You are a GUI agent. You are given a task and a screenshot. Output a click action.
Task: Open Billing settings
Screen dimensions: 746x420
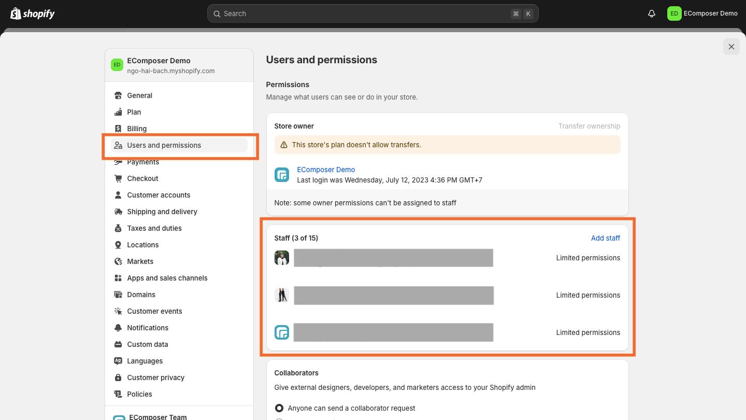click(x=179, y=129)
